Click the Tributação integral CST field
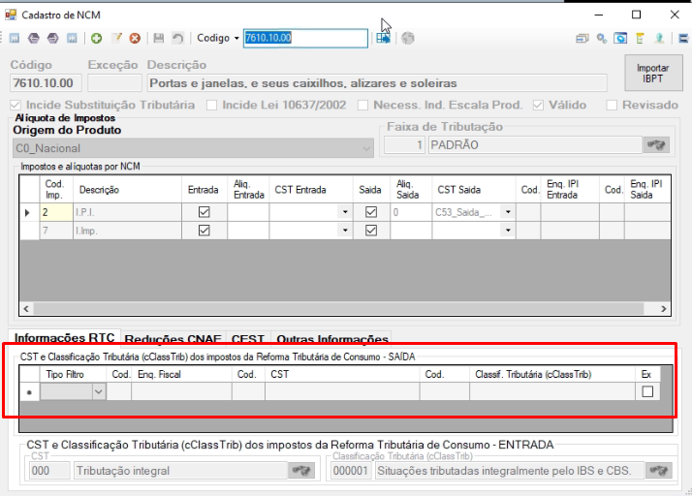Image resolution: width=692 pixels, height=496 pixels. pos(181,471)
